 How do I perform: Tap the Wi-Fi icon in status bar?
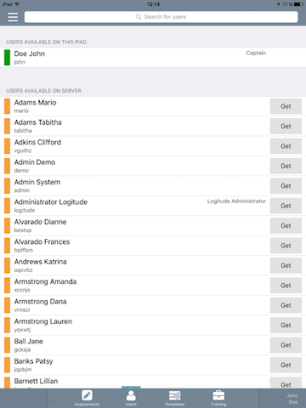pyautogui.click(x=17, y=4)
